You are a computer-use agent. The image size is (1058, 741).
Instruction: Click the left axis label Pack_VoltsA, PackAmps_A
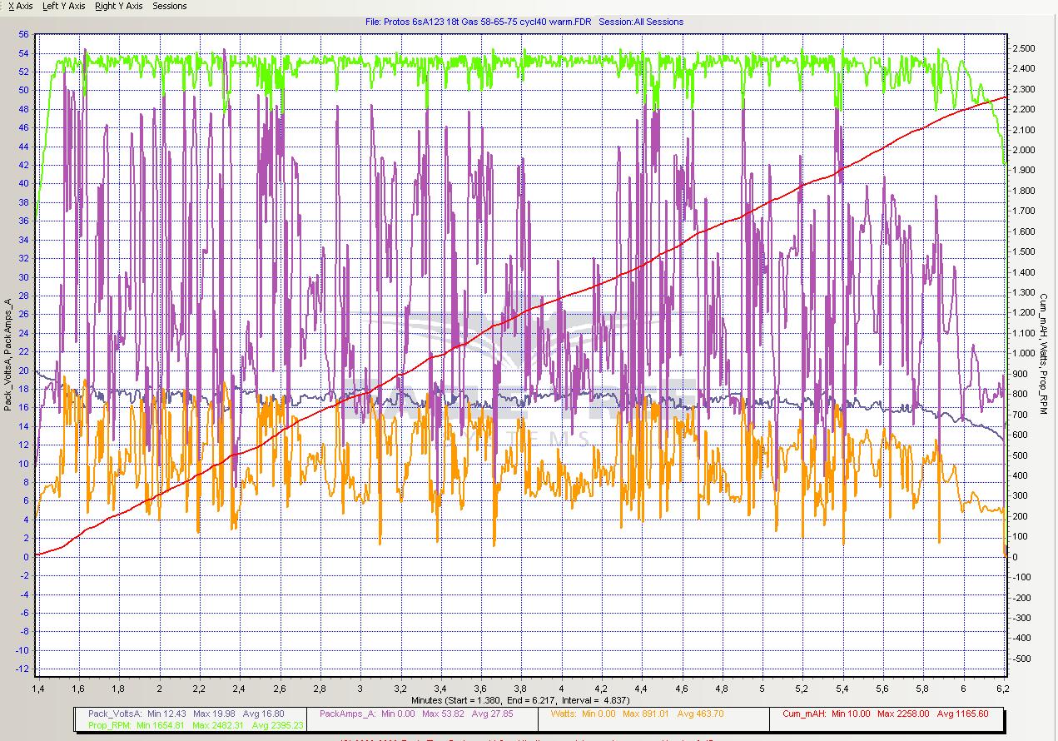[x=7, y=354]
